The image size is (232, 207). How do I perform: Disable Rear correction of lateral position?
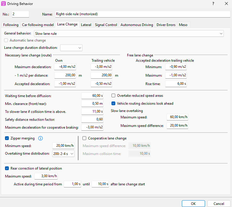[x=7, y=168]
